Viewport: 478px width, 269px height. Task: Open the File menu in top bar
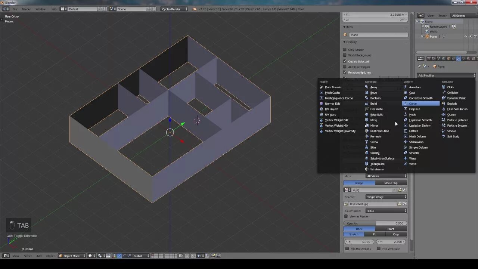(15, 9)
